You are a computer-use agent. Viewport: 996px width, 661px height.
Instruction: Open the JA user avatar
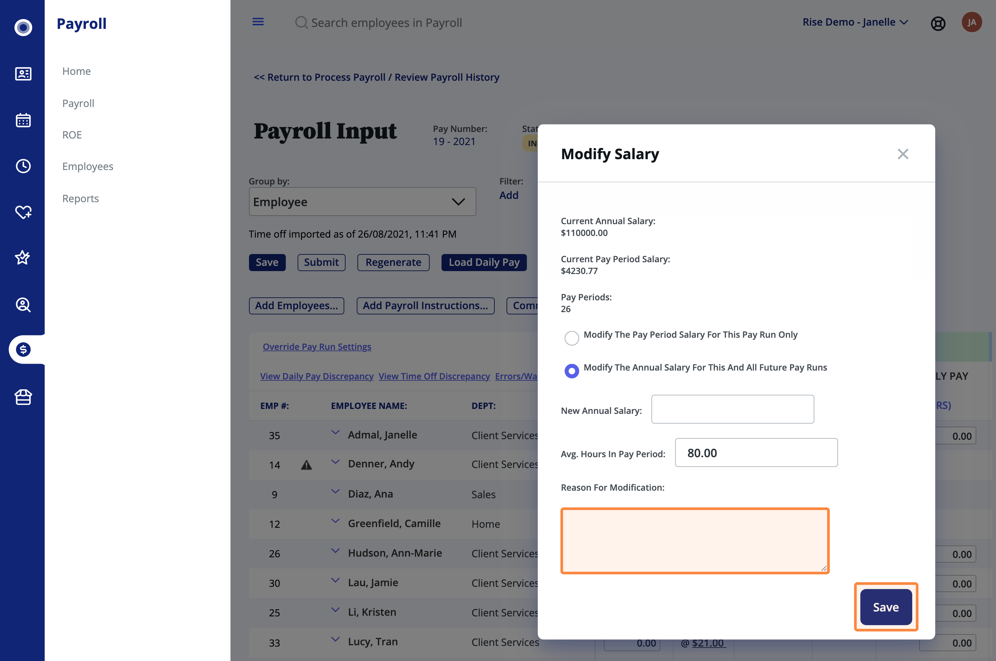point(972,22)
